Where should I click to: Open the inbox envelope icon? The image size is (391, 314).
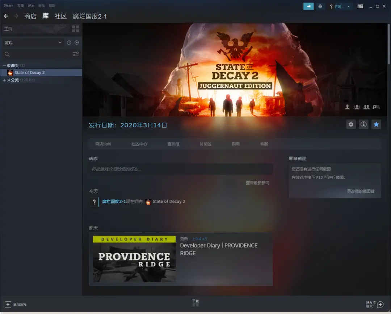[x=320, y=6]
